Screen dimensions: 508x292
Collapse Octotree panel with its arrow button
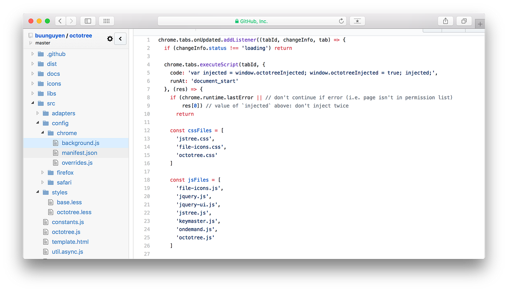[x=120, y=39]
